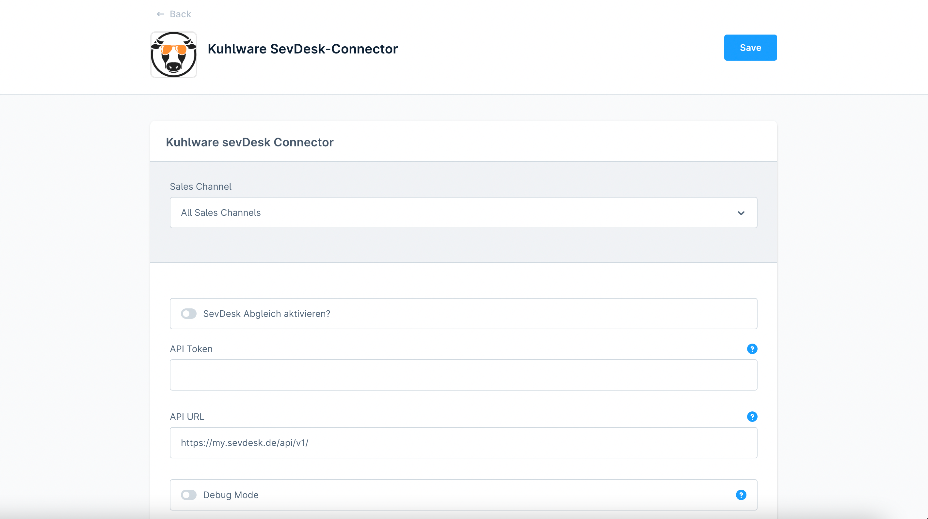This screenshot has width=928, height=519.
Task: Click the back arrow icon
Action: click(x=161, y=14)
